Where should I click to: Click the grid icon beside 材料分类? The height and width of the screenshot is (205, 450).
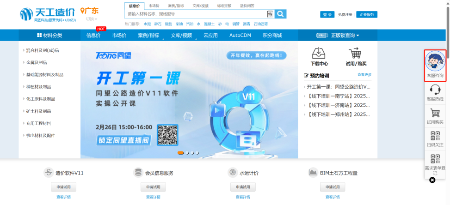(39, 36)
